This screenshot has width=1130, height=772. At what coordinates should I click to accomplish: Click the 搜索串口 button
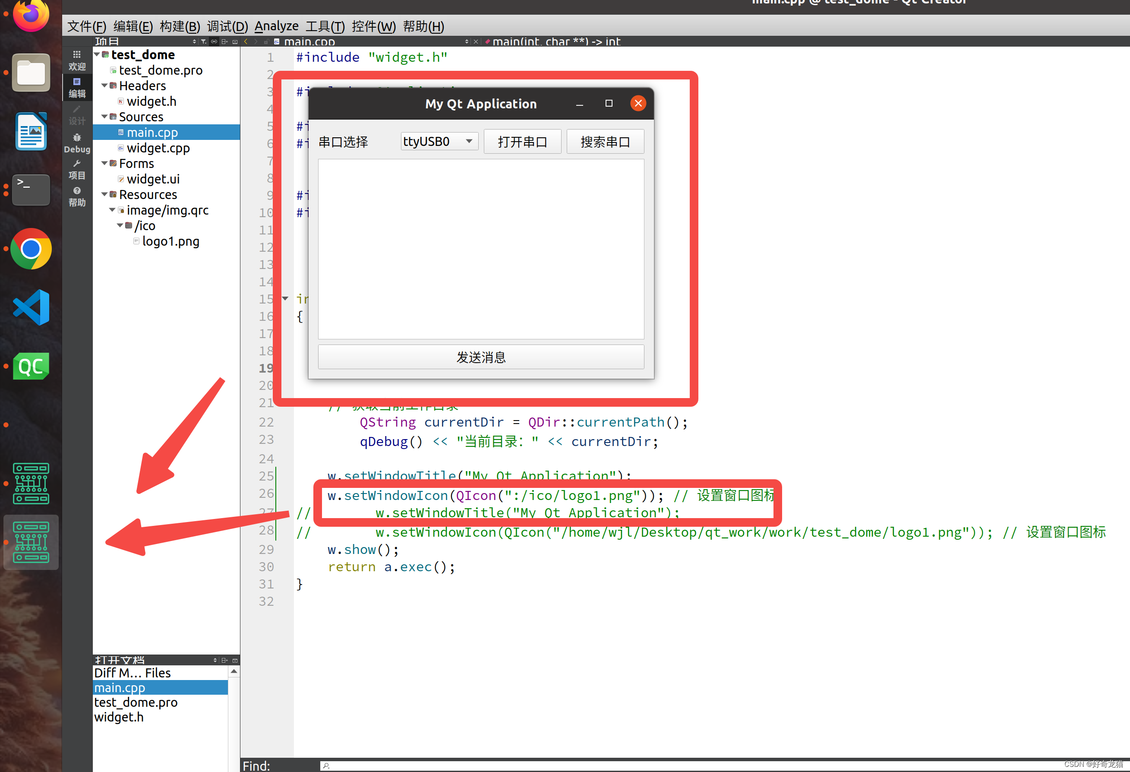pos(605,142)
